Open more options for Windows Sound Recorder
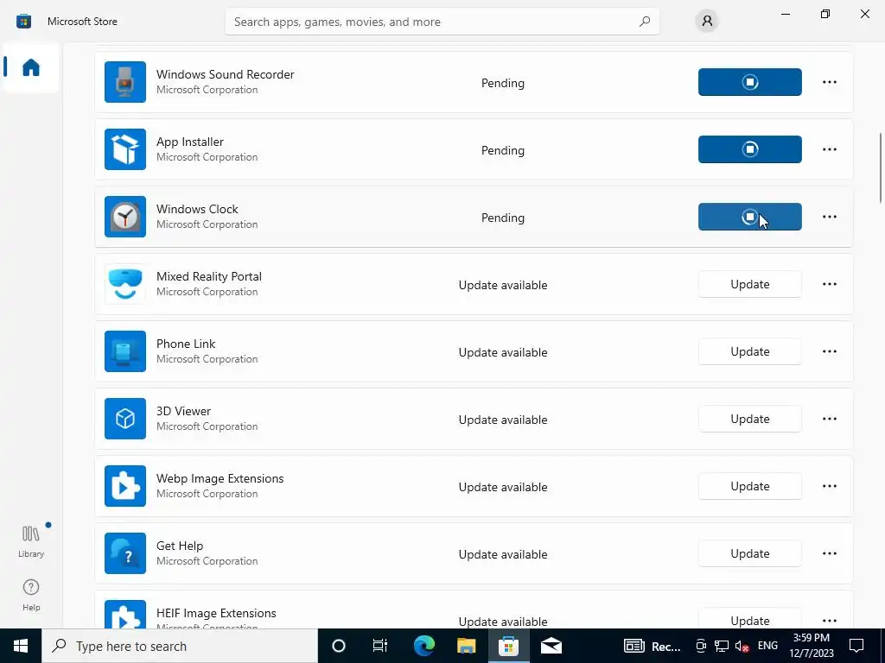 pos(829,82)
